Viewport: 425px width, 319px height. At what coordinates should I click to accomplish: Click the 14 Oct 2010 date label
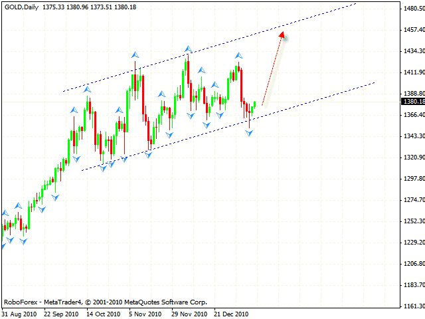point(104,314)
